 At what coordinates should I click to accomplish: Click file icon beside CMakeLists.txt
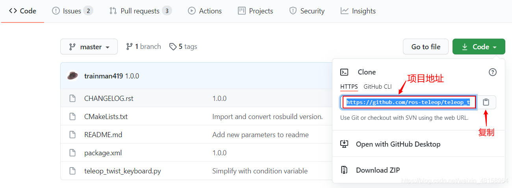[72, 117]
